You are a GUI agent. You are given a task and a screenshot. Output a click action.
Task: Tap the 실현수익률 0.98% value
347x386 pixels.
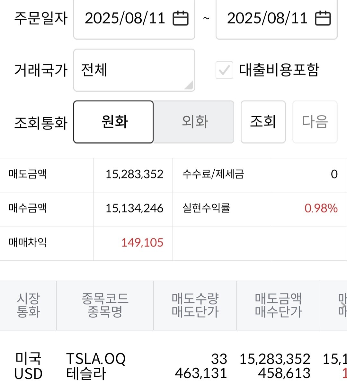click(x=321, y=208)
